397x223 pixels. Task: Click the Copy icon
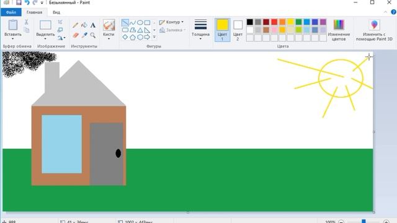(x=26, y=30)
